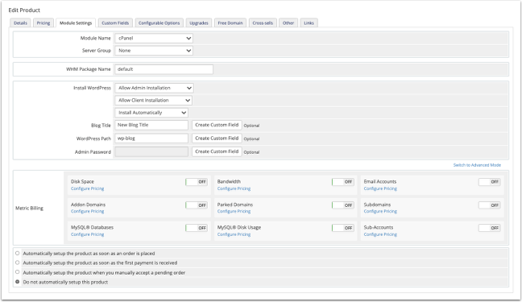Open the Configurable Options tab

pyautogui.click(x=159, y=23)
